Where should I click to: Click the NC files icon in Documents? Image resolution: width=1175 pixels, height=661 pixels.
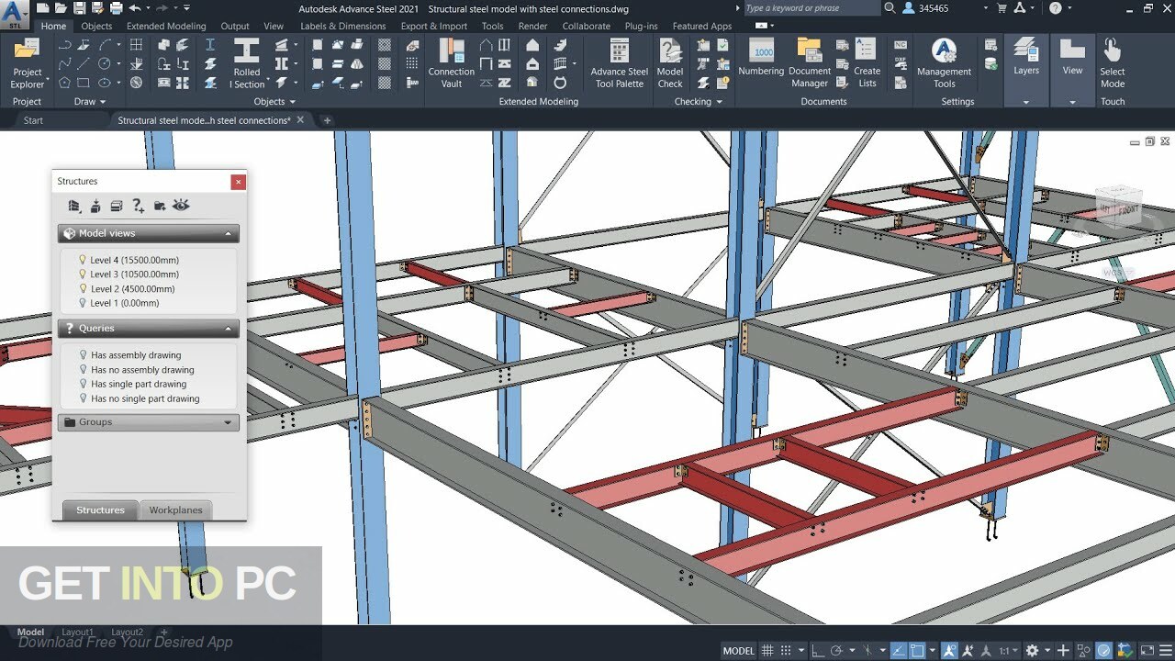point(901,45)
